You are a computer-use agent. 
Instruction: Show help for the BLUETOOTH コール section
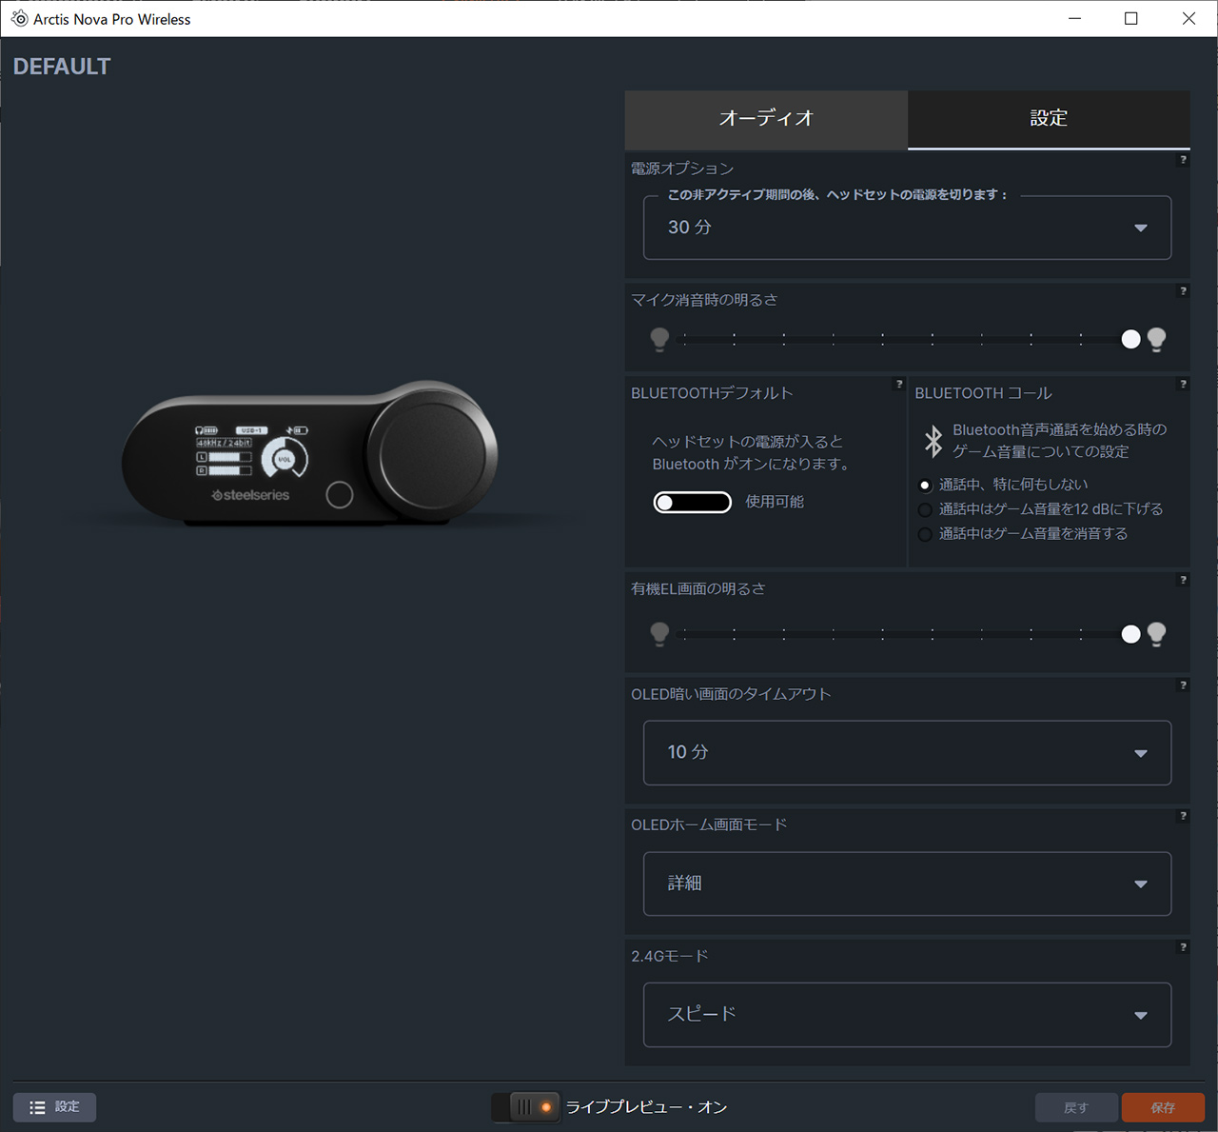coord(1183,385)
